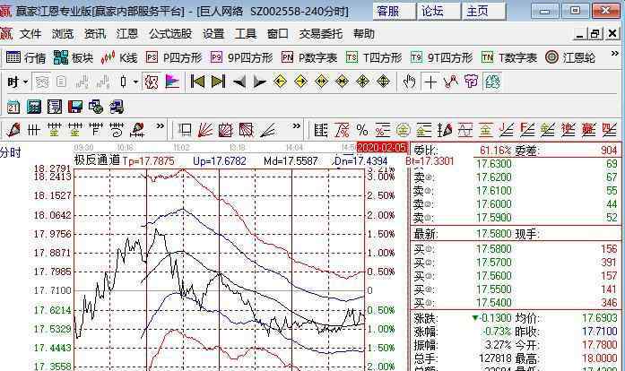
Task: Select the circled 金 golden ratio tool
Action: pyautogui.click(x=404, y=130)
